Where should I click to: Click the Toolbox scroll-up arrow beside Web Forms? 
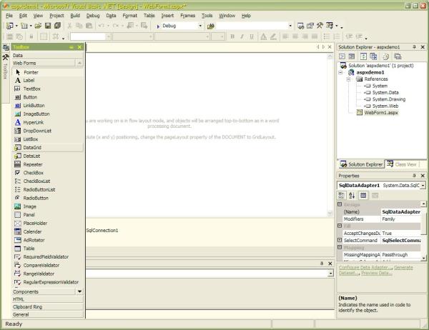pyautogui.click(x=79, y=63)
